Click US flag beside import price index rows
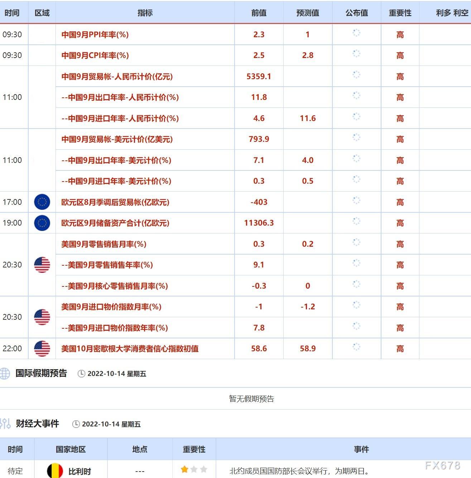Screen dimensions: 471x478 (42, 317)
